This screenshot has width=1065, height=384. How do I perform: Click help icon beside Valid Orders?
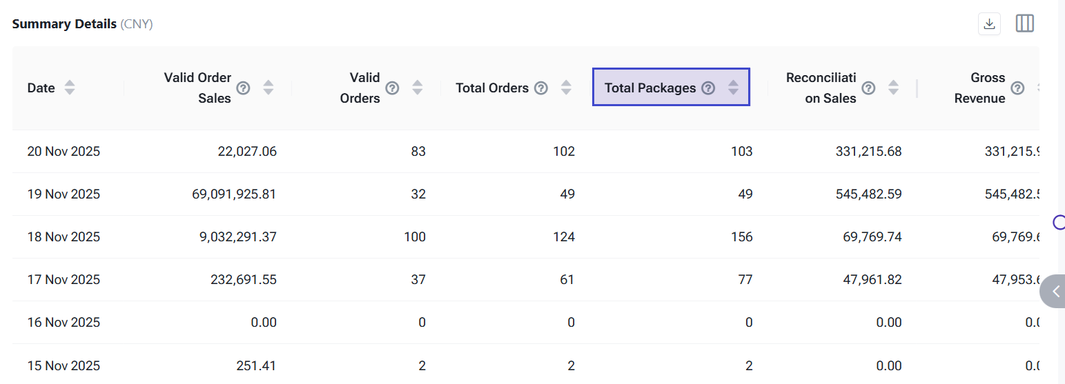click(x=392, y=88)
